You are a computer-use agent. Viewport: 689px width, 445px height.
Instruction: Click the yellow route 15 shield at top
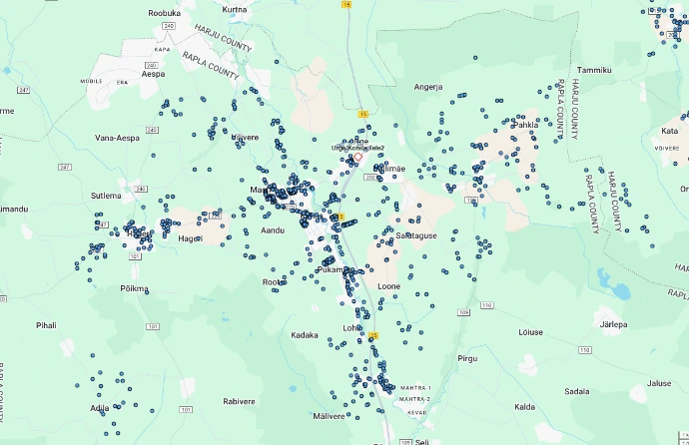[x=347, y=5]
